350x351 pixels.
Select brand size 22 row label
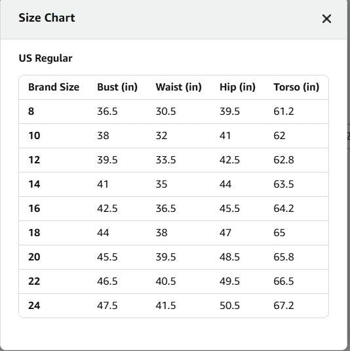(x=34, y=281)
